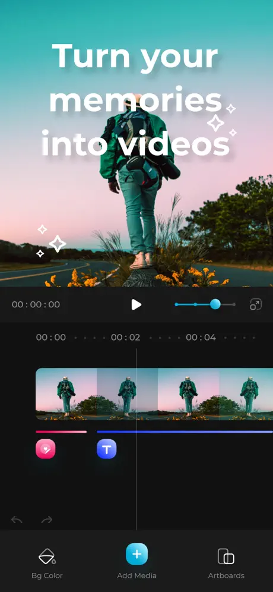Select the pink sticker layer icon
This screenshot has width=273, height=592.
[46, 449]
